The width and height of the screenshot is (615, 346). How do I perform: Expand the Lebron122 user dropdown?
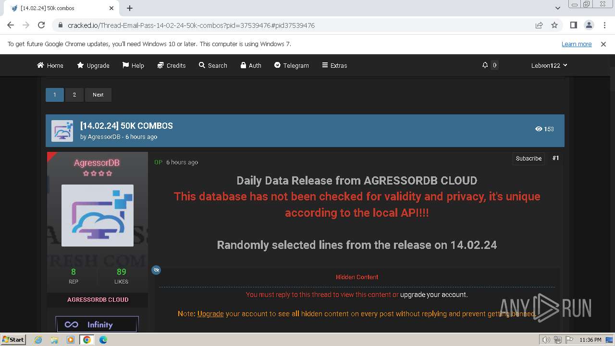click(x=549, y=65)
